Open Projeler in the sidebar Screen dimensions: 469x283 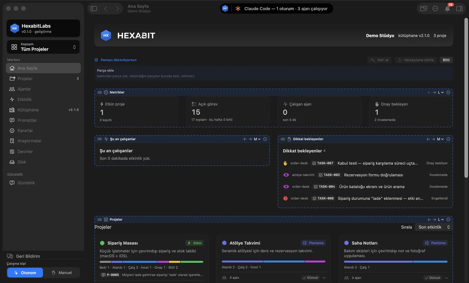pos(43,79)
